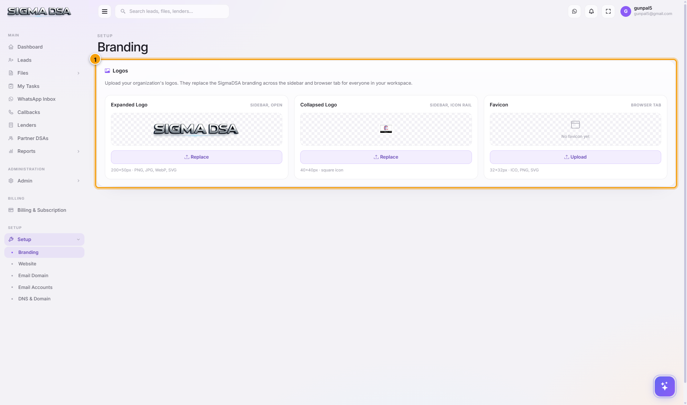687x405 pixels.
Task: Click the Files document icon
Action: click(x=11, y=73)
